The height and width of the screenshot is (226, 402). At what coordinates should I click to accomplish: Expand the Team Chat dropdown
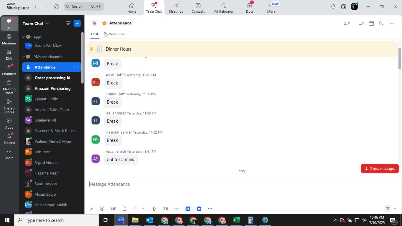[x=36, y=24]
